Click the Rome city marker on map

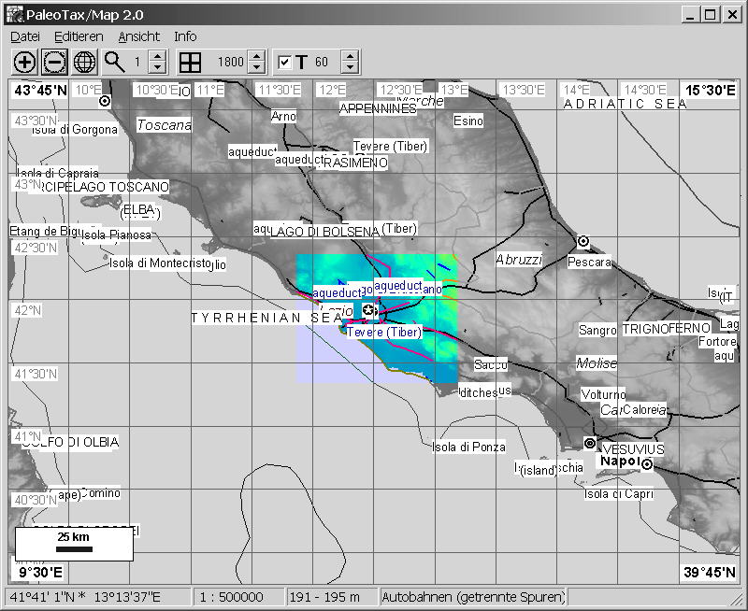point(368,310)
